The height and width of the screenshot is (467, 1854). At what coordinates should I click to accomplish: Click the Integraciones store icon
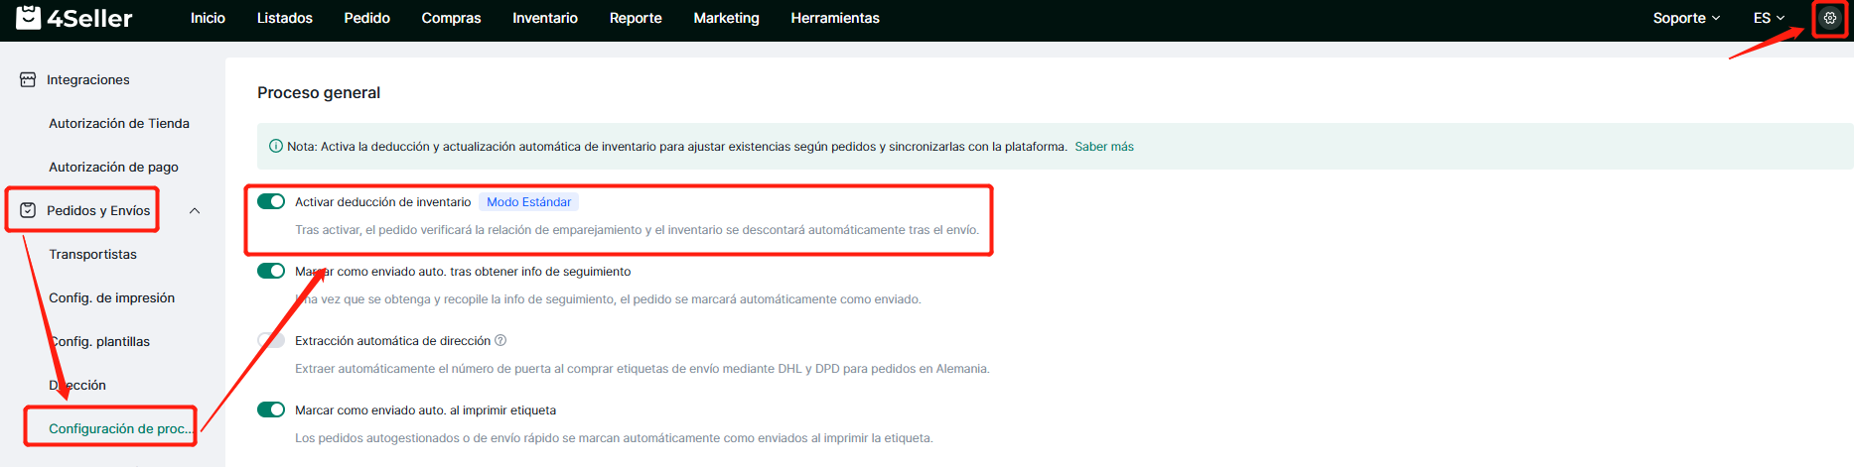[x=28, y=79]
